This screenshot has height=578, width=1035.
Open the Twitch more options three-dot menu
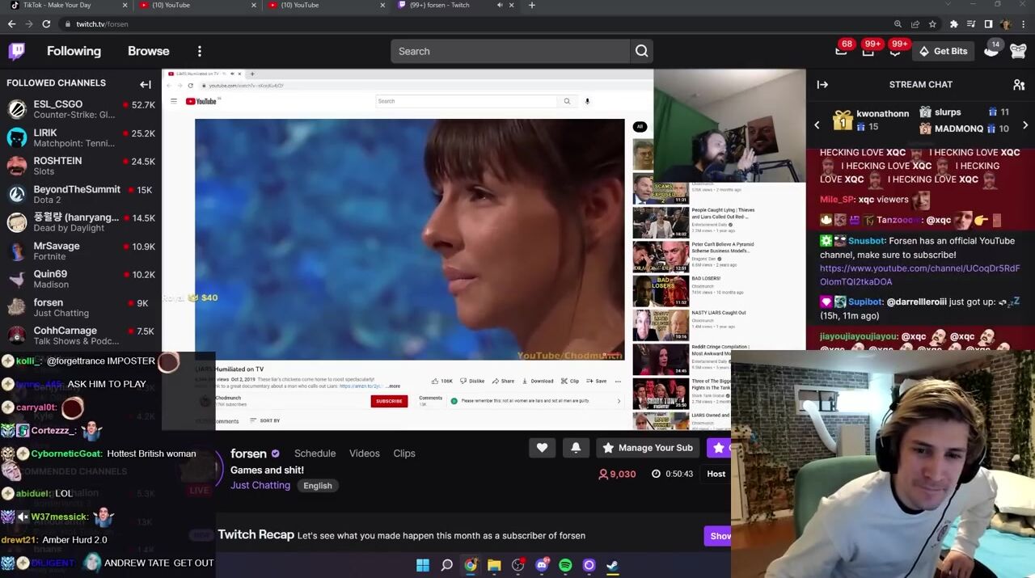point(200,51)
